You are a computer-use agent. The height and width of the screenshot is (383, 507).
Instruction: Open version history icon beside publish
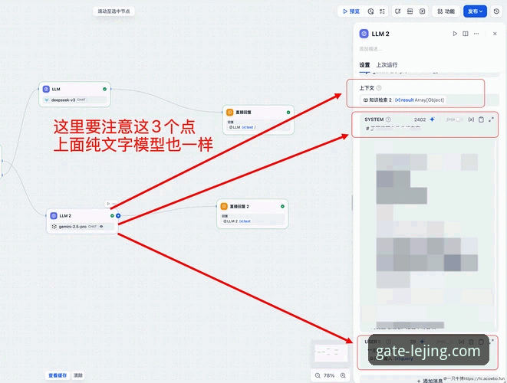pos(497,11)
